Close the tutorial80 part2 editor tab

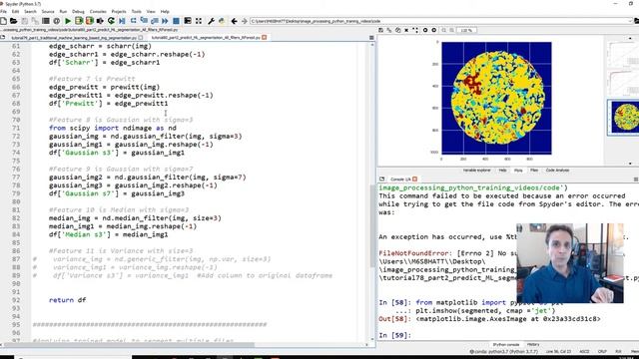264,38
